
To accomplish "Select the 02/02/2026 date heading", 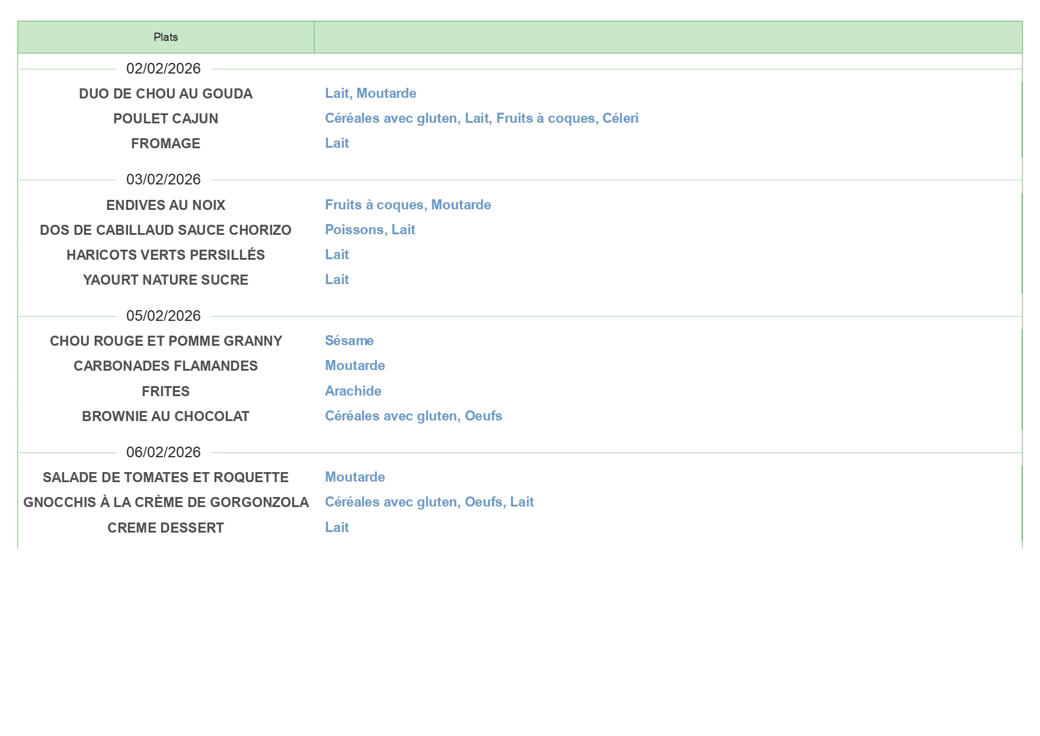I will 163,69.
